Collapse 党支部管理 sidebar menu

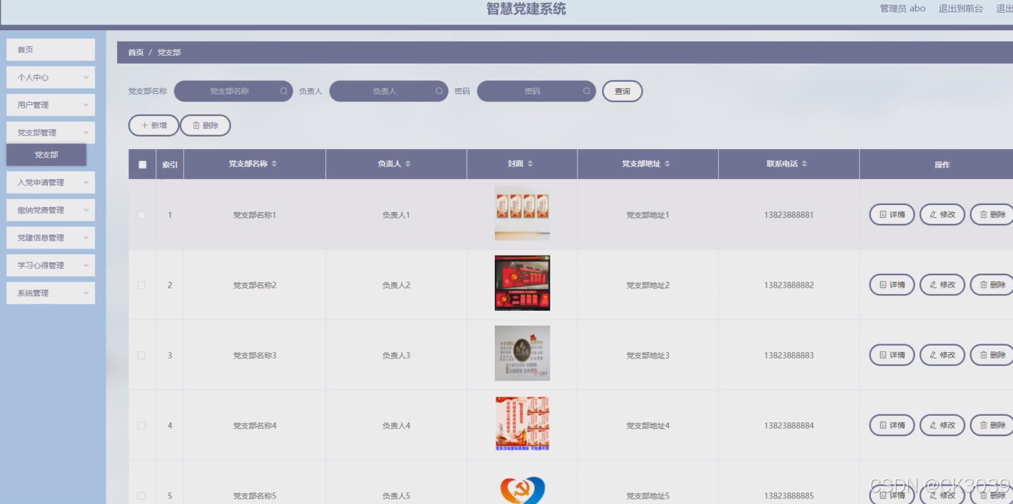(x=50, y=132)
